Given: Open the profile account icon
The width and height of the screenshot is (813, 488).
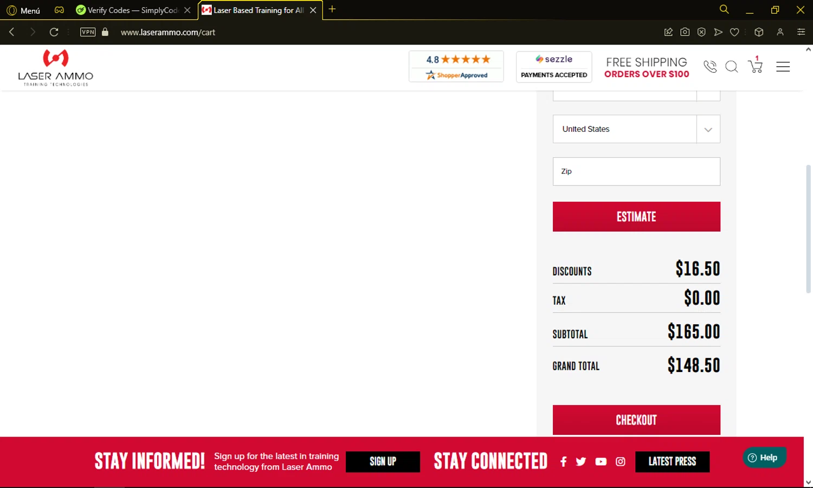Looking at the screenshot, I should pos(780,32).
